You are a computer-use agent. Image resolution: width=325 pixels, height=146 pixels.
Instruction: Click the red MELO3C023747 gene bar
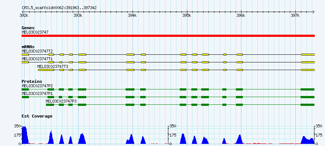point(168,36)
